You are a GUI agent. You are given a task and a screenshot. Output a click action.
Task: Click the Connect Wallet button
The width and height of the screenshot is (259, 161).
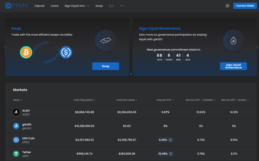245,6
